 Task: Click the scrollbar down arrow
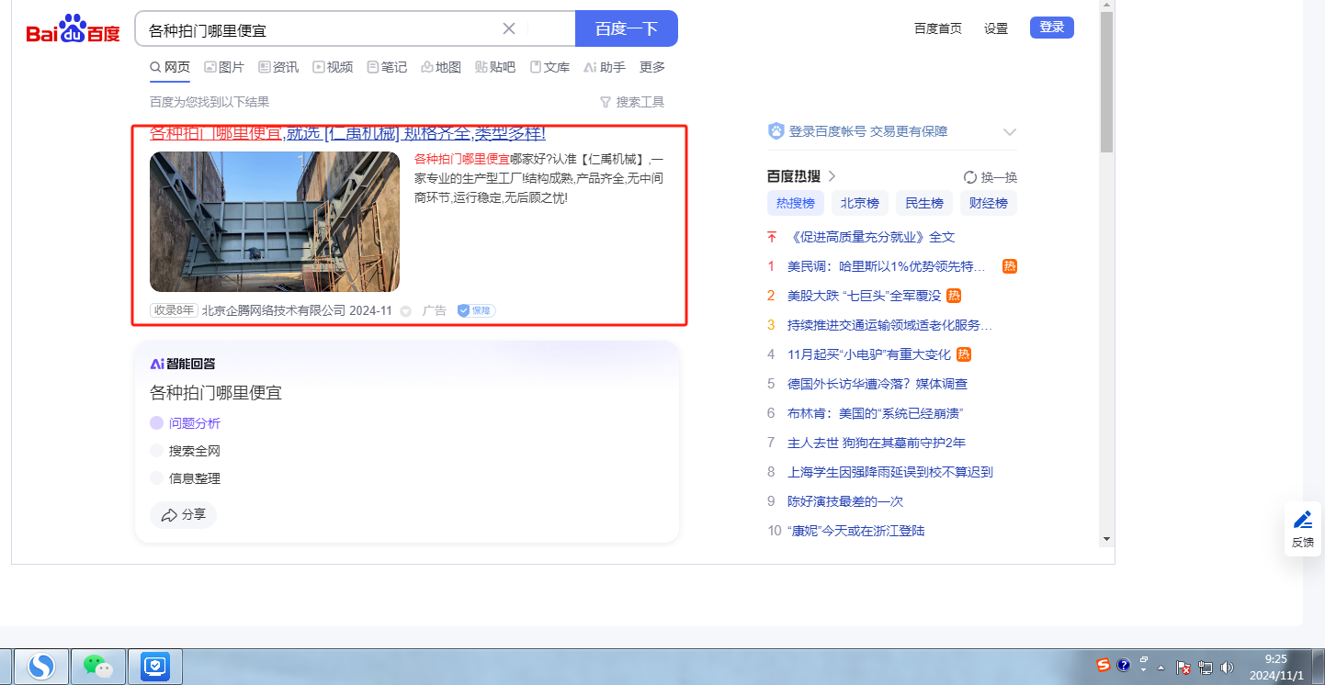pos(1107,539)
